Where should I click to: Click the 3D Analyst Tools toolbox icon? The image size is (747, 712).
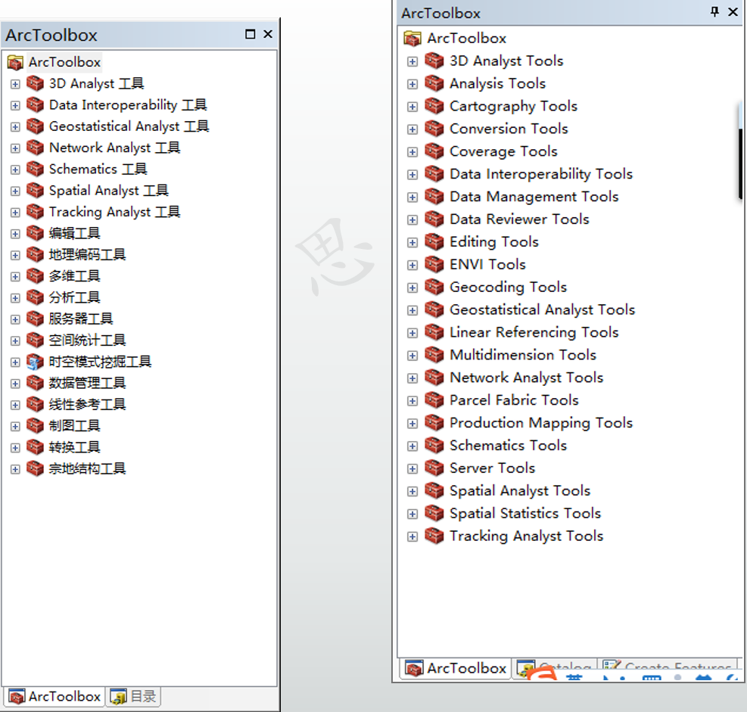tap(434, 61)
